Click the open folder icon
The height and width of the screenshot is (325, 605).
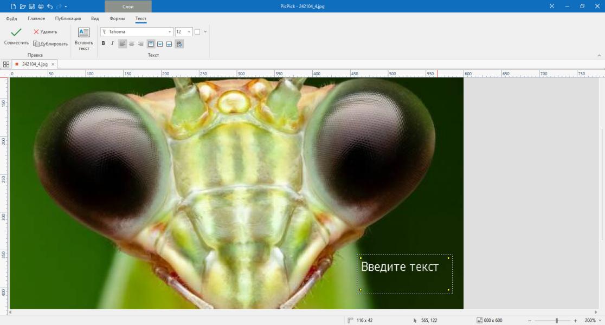(23, 6)
